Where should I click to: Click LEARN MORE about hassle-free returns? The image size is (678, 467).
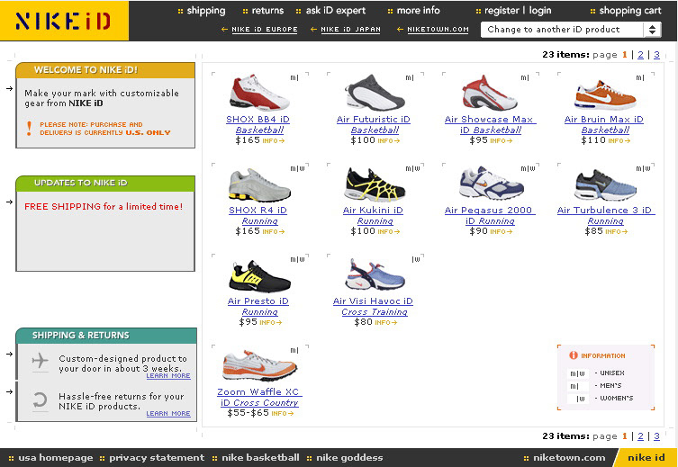(168, 413)
